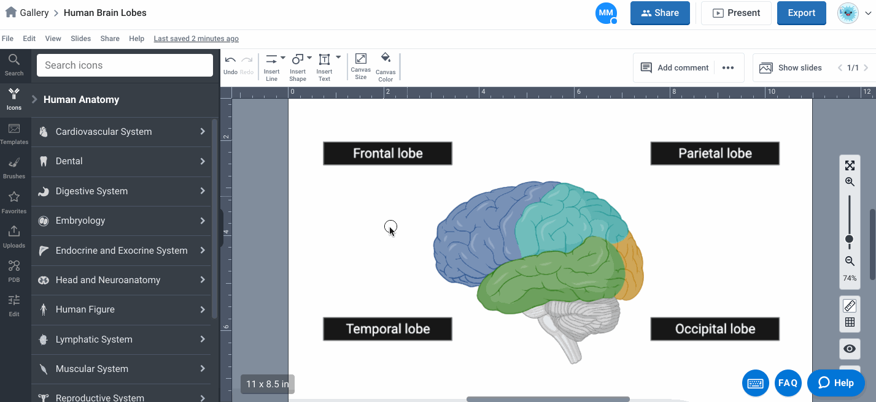
Task: Click the zoom in magnifier icon
Action: [x=850, y=182]
